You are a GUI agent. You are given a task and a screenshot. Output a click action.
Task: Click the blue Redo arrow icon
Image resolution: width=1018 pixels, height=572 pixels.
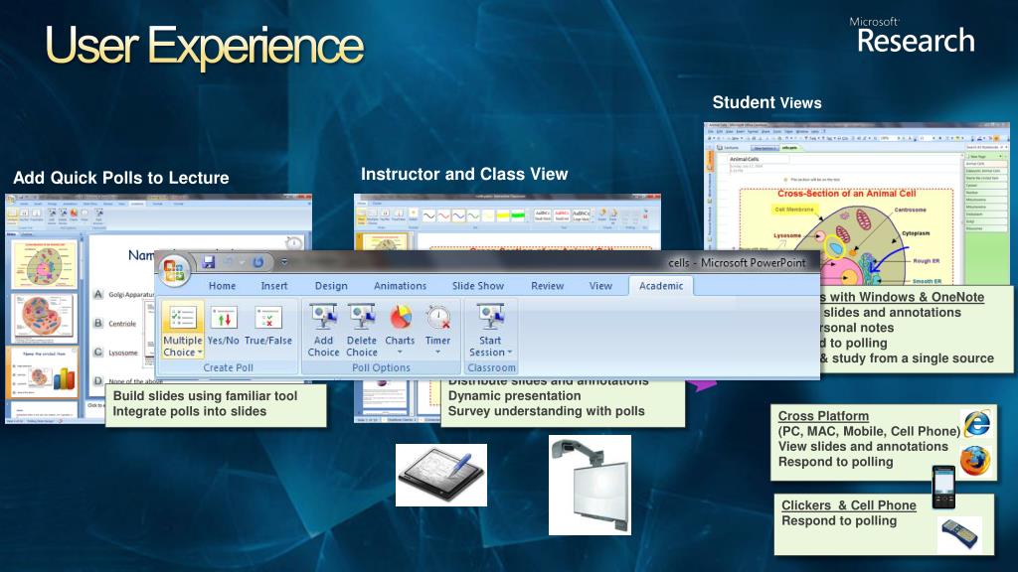tap(257, 262)
